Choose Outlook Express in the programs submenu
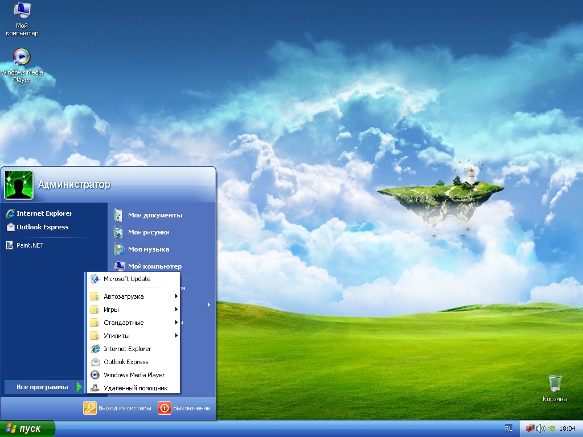Image resolution: width=583 pixels, height=437 pixels. click(x=133, y=362)
